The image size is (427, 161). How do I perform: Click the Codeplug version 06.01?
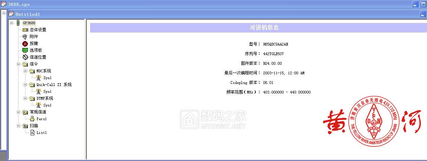268,83
